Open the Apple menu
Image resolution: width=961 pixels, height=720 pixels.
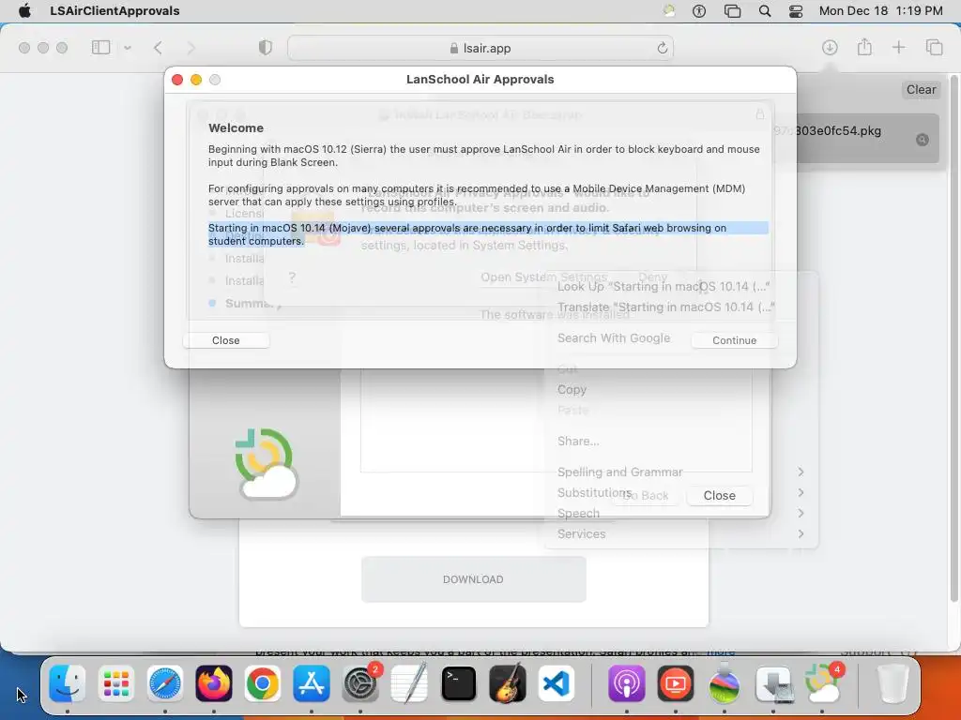[x=24, y=10]
